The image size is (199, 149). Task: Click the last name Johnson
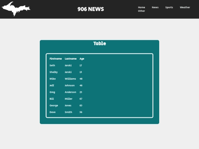[x=70, y=85]
